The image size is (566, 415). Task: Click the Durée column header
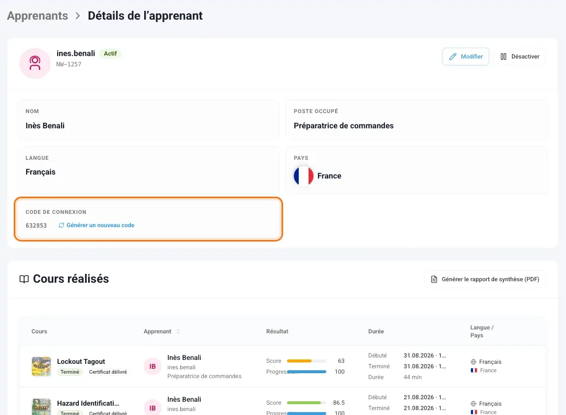pyautogui.click(x=376, y=331)
